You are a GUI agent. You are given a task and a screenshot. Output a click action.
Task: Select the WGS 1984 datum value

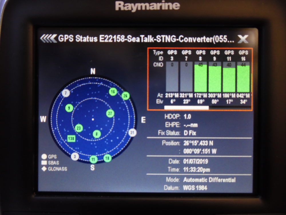pyautogui.click(x=195, y=188)
